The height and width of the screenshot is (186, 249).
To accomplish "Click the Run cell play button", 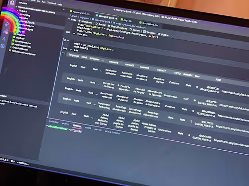I will pyautogui.click(x=65, y=40).
